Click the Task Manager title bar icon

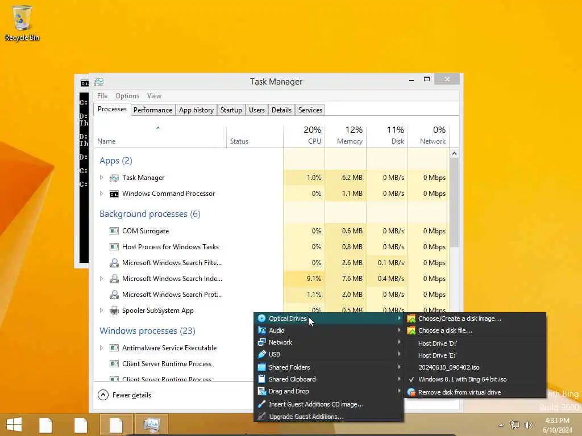pos(99,82)
